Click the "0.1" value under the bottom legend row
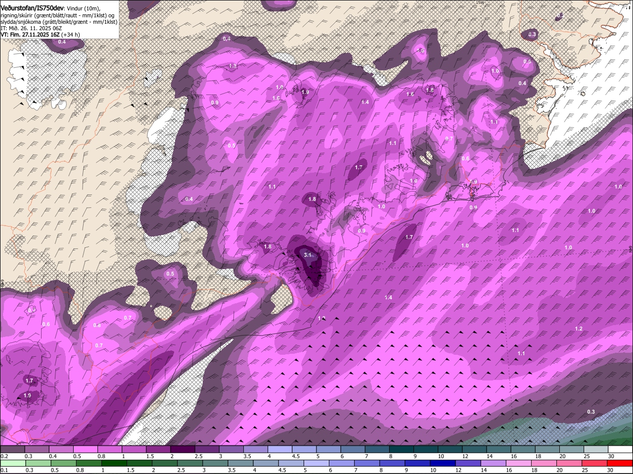The height and width of the screenshot is (474, 633). tap(4, 470)
